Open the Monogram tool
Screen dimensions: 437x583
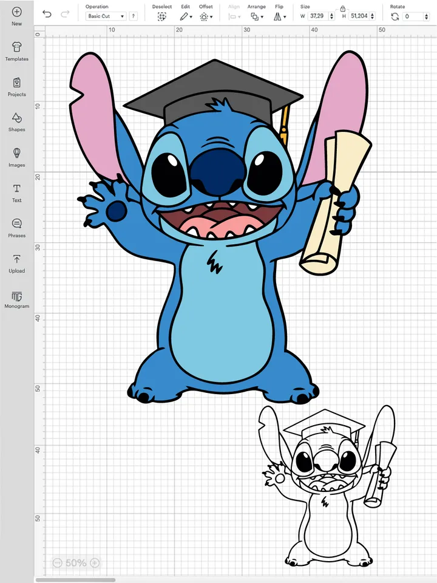[16, 296]
